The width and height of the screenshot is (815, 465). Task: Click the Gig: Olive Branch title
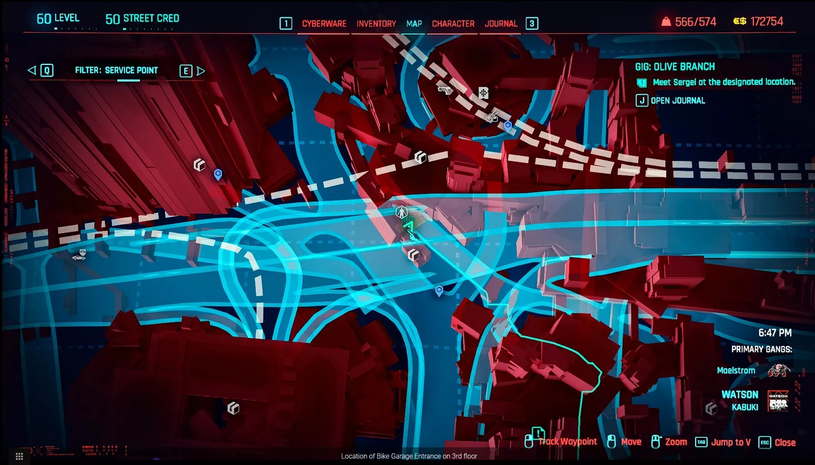click(675, 67)
